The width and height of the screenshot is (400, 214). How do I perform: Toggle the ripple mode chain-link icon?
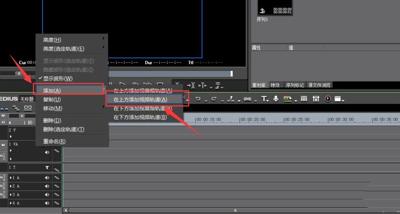(x=28, y=108)
